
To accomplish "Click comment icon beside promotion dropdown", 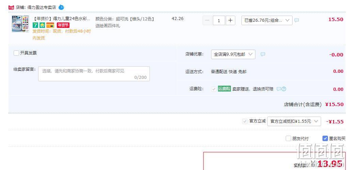I will [297, 20].
